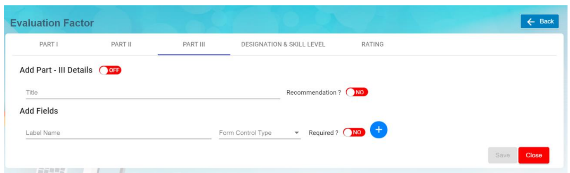This screenshot has height=173, width=570.
Task: Click the 'Add Part - III Details' label
Action: click(56, 70)
